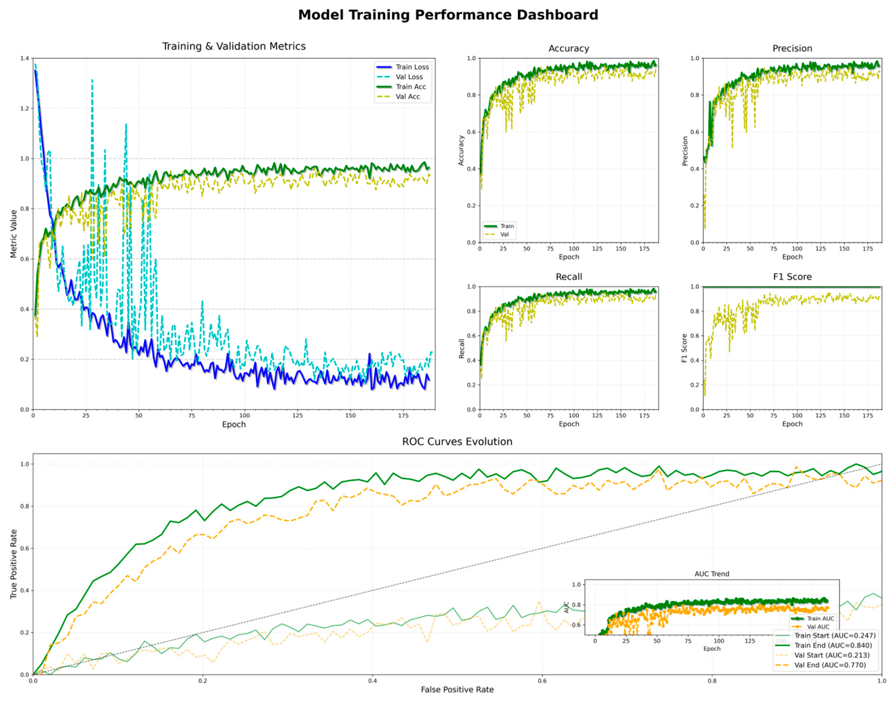This screenshot has height=703, width=895.
Task: Click Val End (AUC=0.770) legend entry
Action: click(830, 665)
